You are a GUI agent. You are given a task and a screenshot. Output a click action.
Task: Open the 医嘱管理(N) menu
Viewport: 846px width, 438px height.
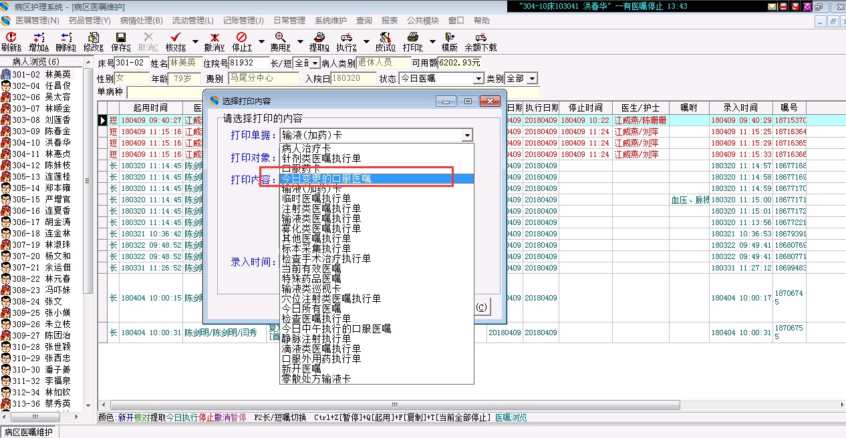tap(37, 21)
